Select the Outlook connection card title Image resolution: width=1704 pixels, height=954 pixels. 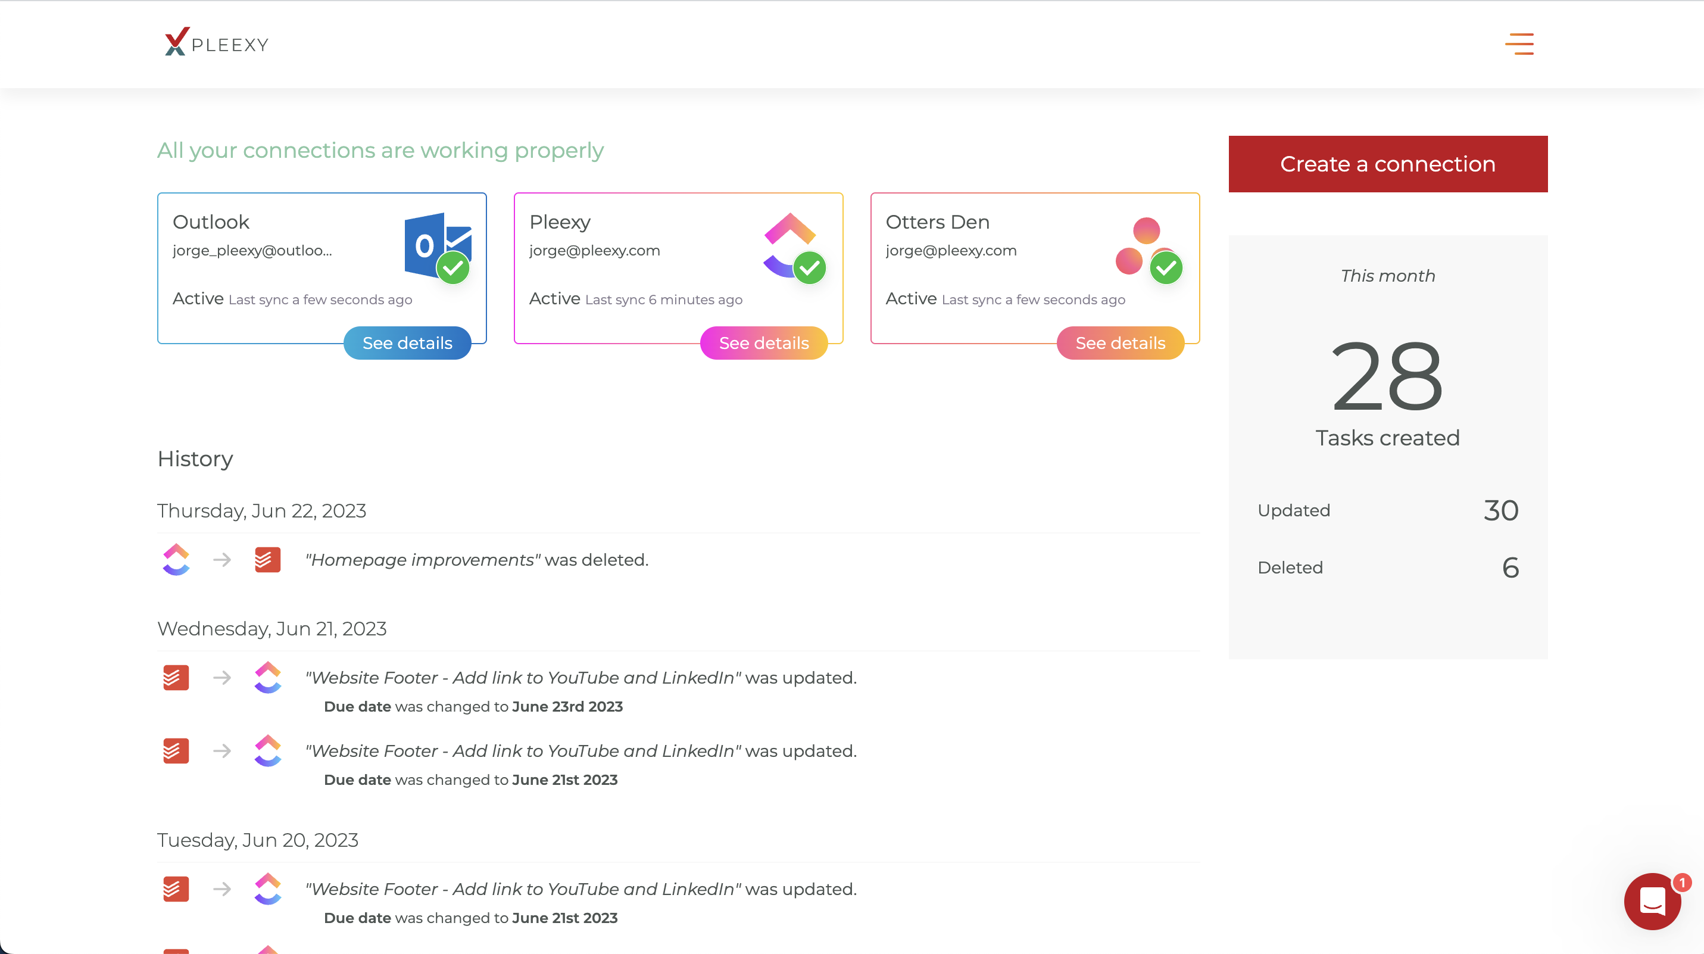tap(211, 222)
